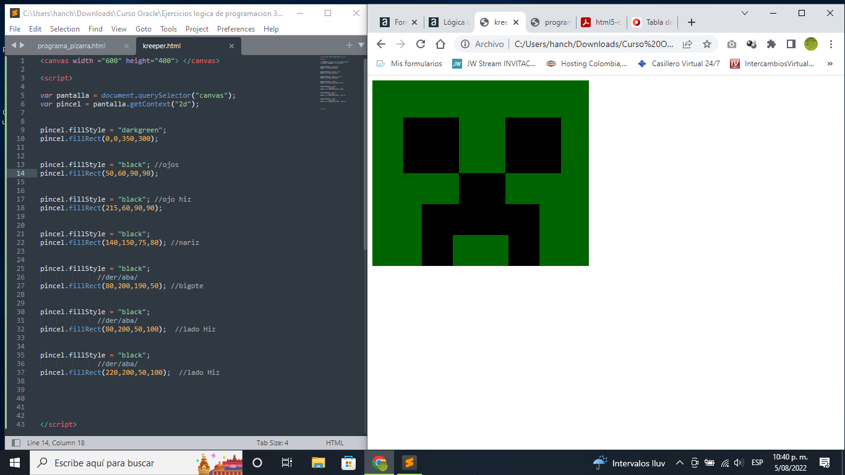Open the Tools menu
The height and width of the screenshot is (475, 845).
pyautogui.click(x=168, y=28)
